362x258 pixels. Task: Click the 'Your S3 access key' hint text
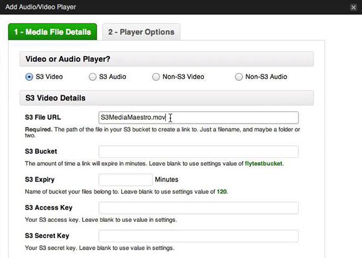(101, 220)
